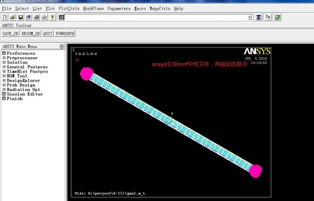Click the General Postproc label
314x201 pixels.
(x=27, y=67)
